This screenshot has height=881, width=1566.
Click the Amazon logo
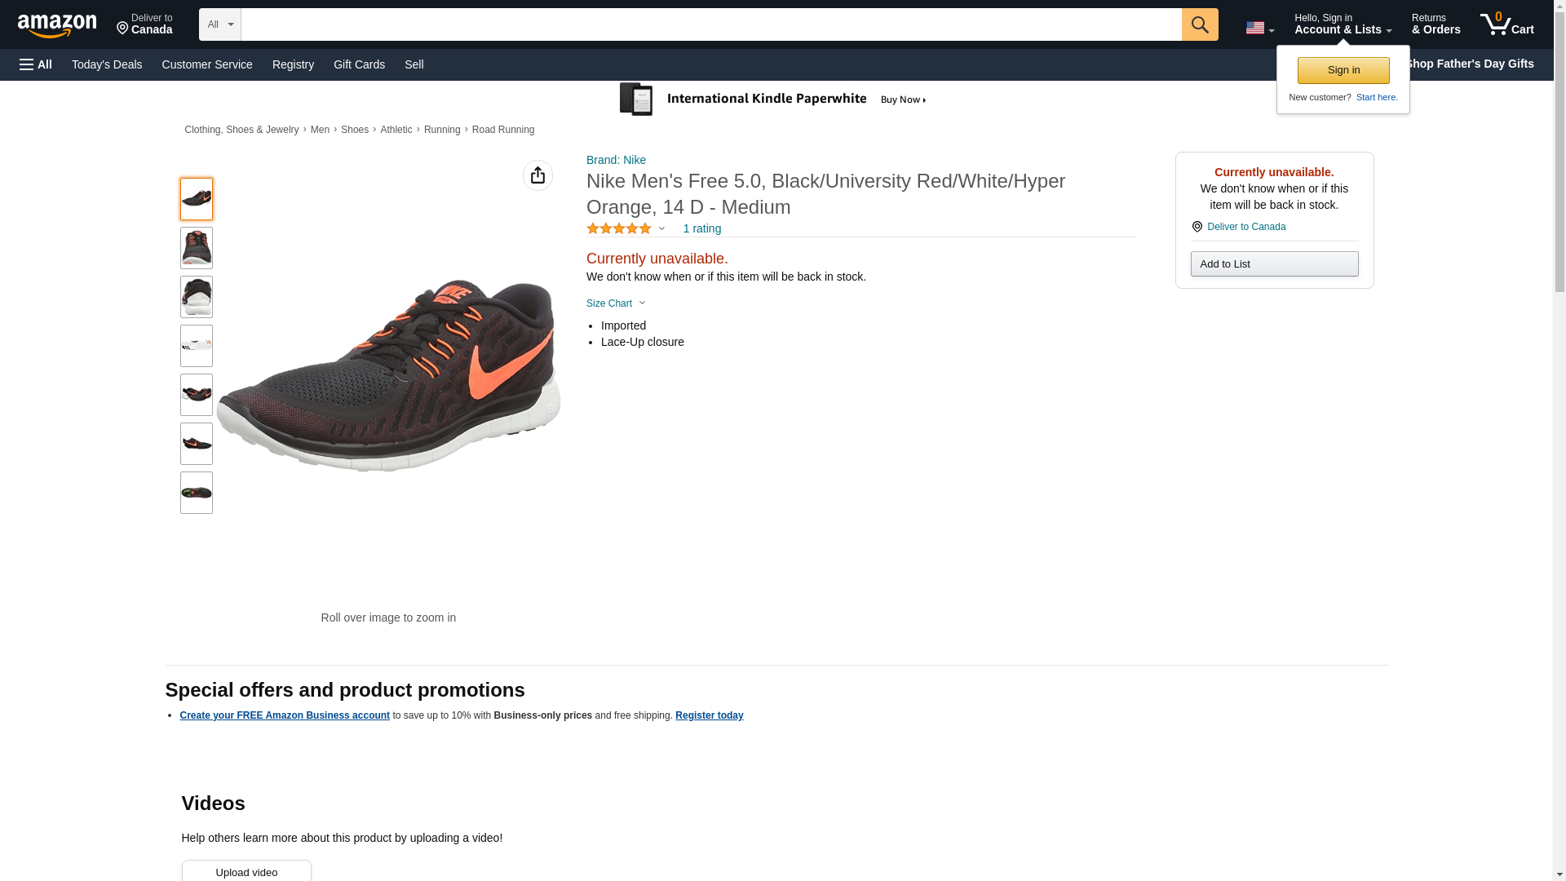(x=57, y=25)
